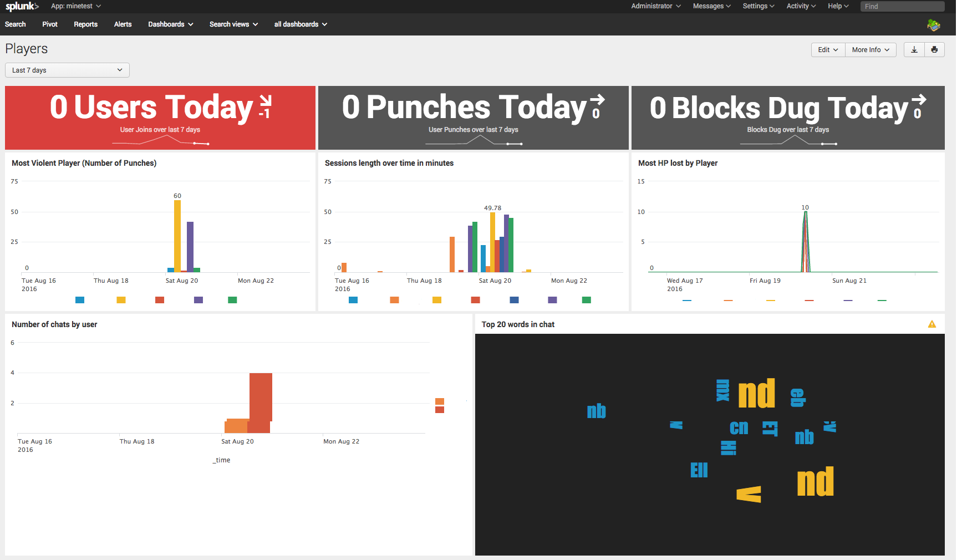Open the Dashboards menu
The width and height of the screenshot is (962, 560).
coord(170,24)
